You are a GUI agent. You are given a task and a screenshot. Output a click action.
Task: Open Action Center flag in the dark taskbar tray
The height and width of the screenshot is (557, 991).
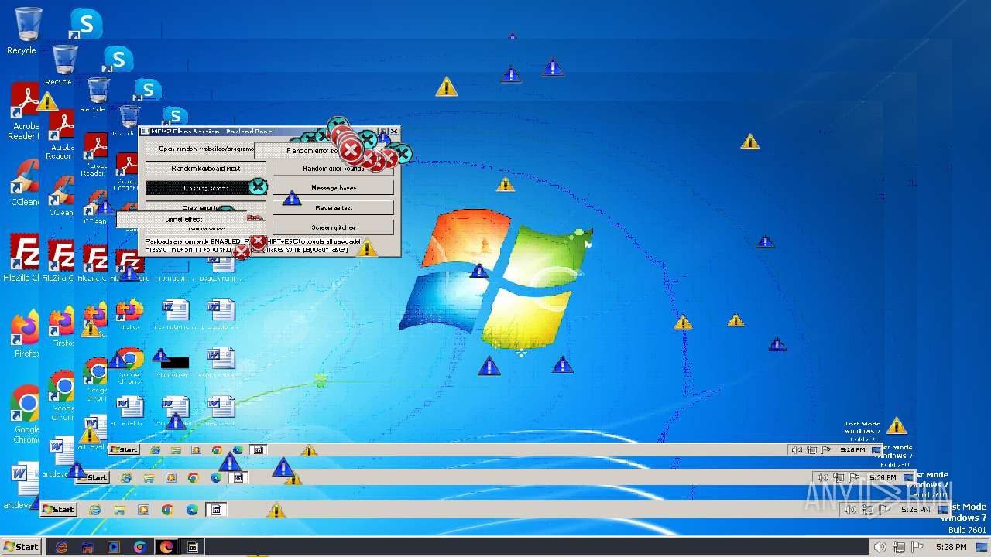point(917,547)
